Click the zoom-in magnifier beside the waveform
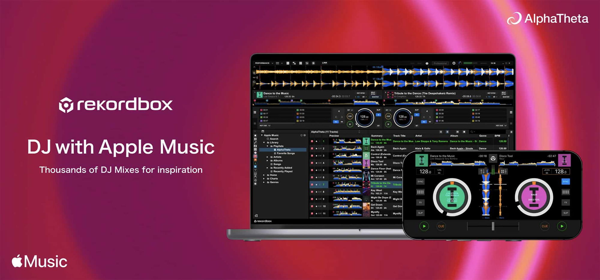This screenshot has height=280, width=600. 254,73
